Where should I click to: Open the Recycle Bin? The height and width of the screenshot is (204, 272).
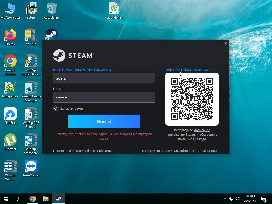[x=52, y=10]
